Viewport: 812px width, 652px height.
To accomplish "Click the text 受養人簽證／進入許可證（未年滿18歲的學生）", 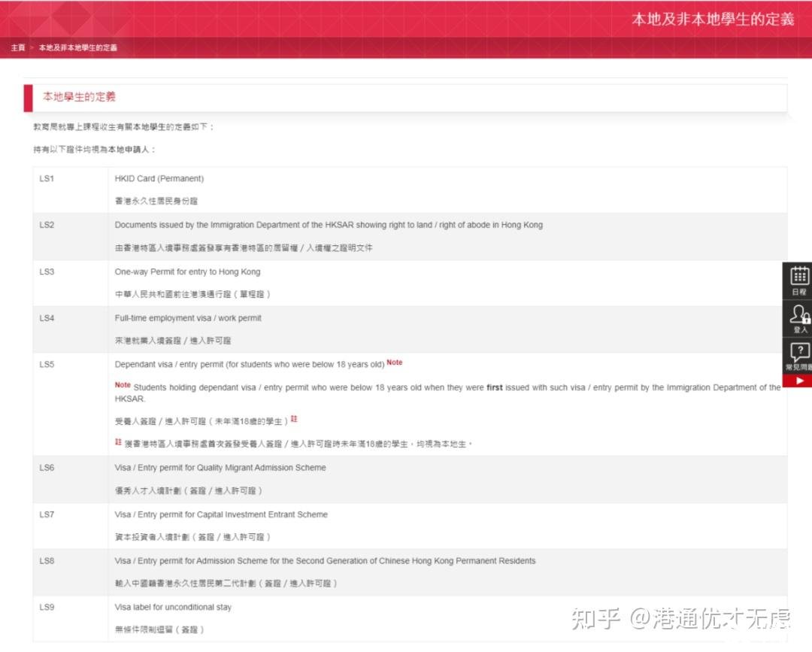I will [201, 422].
